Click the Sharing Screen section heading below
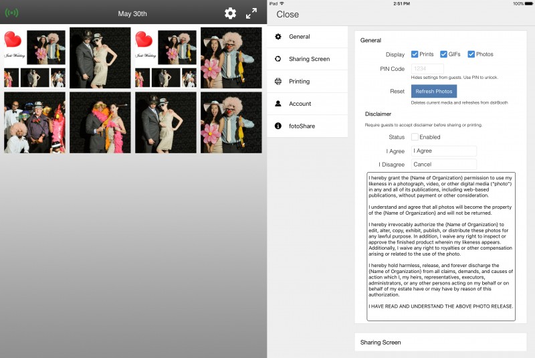This screenshot has width=535, height=358. (x=381, y=343)
